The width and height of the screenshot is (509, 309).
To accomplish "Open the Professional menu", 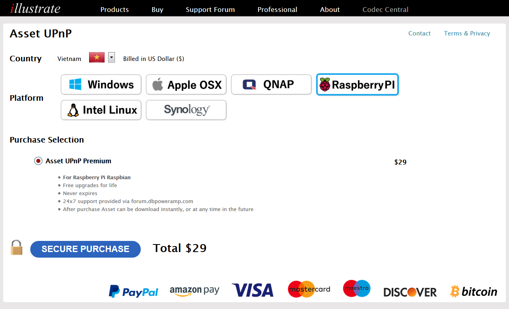I will pyautogui.click(x=277, y=10).
